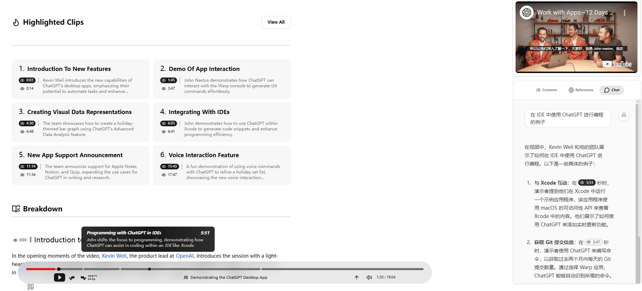Jump to 6:05 in Integrating With IDEs clip
Image resolution: width=642 pixels, height=291 pixels.
point(169,123)
